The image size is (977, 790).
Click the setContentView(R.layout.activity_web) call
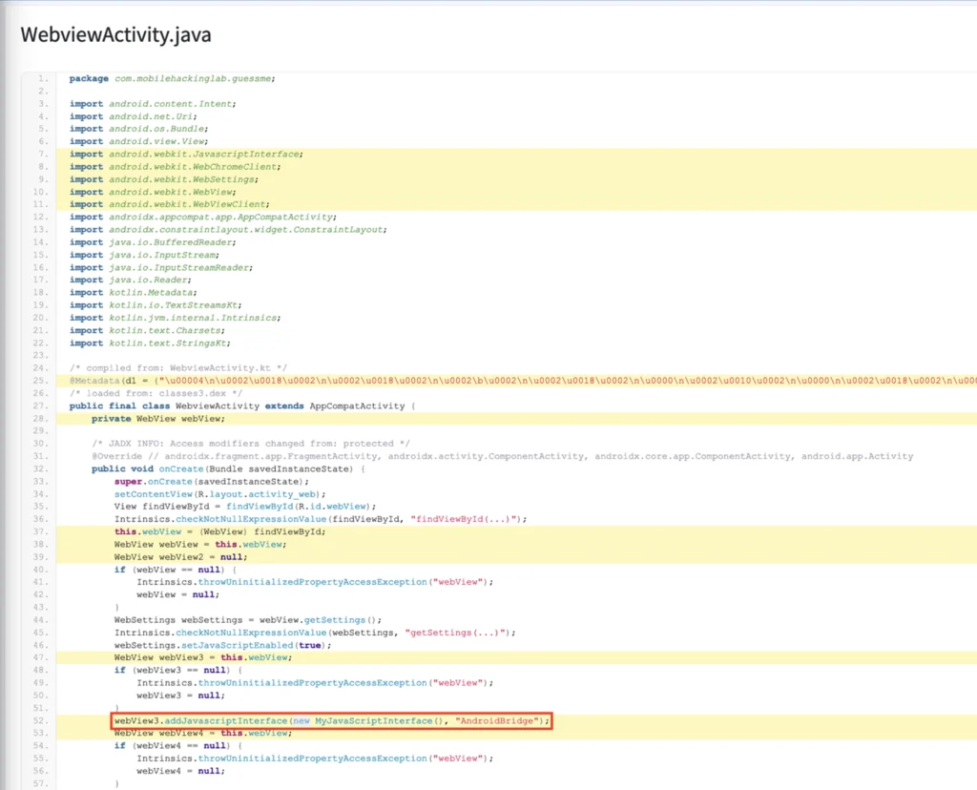219,494
